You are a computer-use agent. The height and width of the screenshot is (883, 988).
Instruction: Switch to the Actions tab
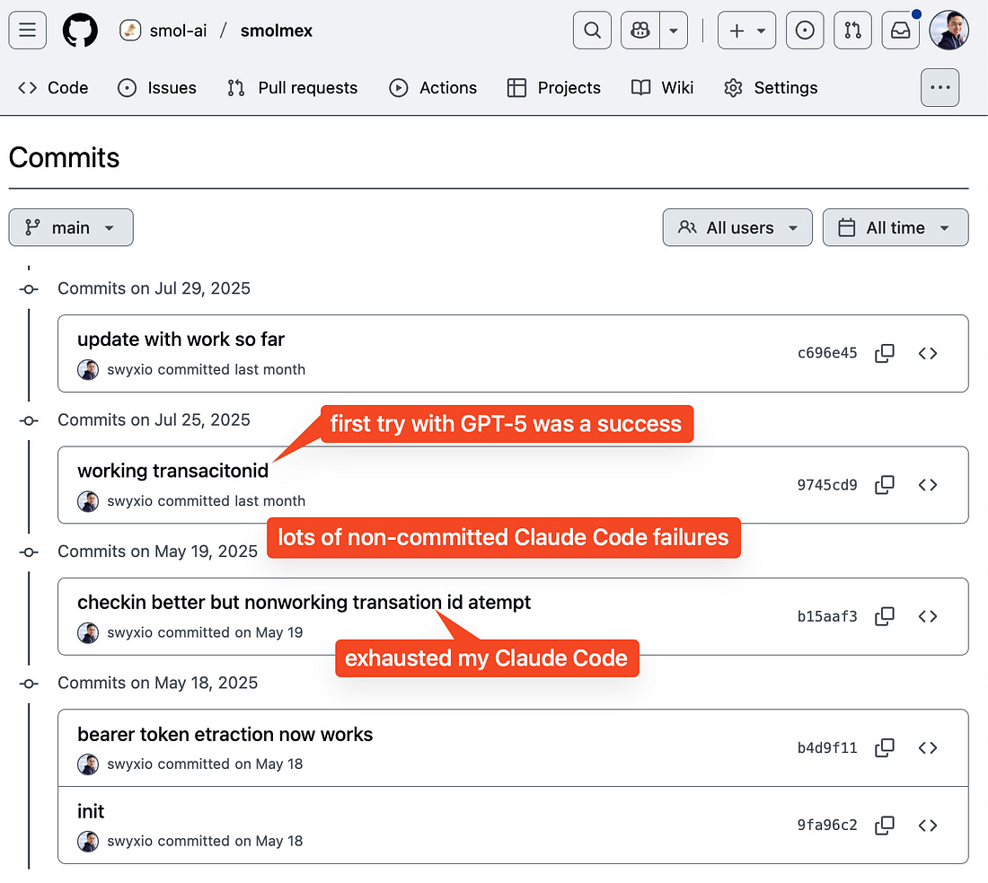433,88
